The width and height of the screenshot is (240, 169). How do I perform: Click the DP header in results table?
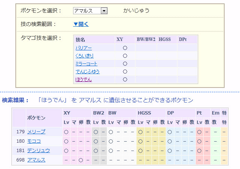(171, 113)
